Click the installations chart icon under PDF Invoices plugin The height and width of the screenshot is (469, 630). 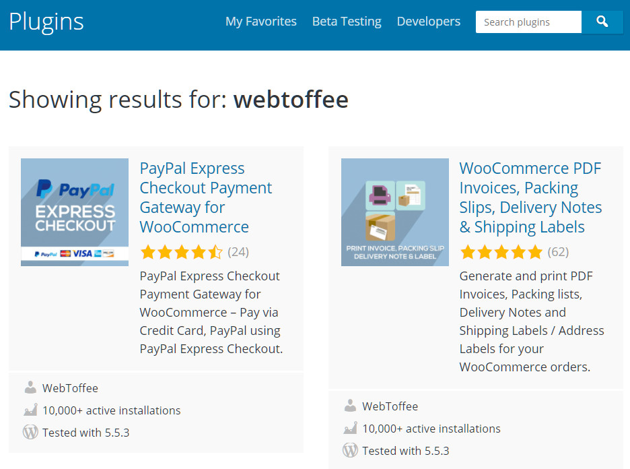[x=350, y=428]
